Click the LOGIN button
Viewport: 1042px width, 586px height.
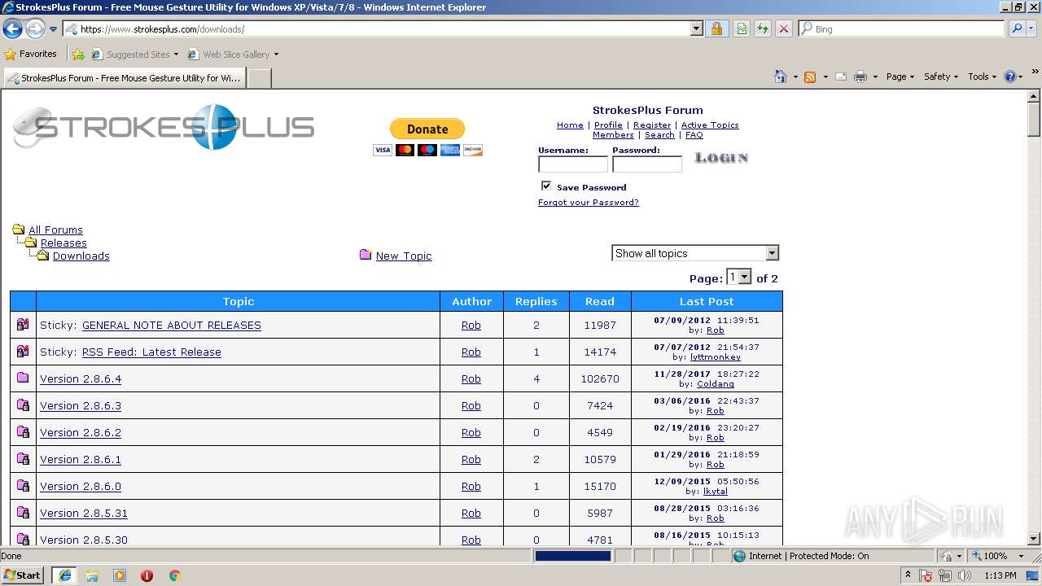point(721,158)
